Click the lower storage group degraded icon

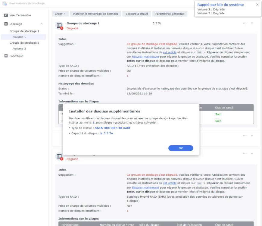[59, 157]
